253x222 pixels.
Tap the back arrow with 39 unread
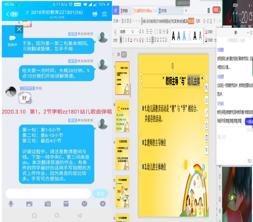point(12,14)
